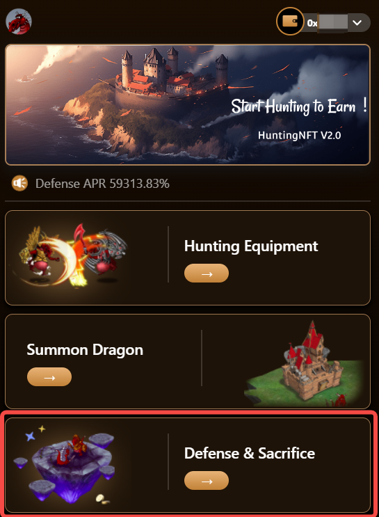Click the red lobster avatar logo
Image resolution: width=379 pixels, height=517 pixels.
19,22
